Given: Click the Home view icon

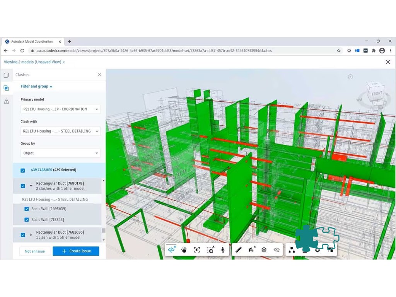Looking at the screenshot, I should click(350, 76).
